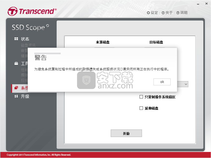The height and width of the screenshot is (158, 211).
Task: Close the SSD Scope window
Action: (207, 4)
